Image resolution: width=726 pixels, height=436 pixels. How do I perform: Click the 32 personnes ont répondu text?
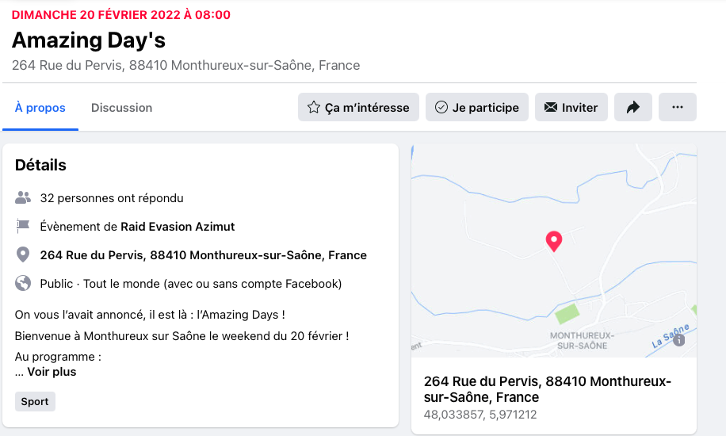(112, 198)
